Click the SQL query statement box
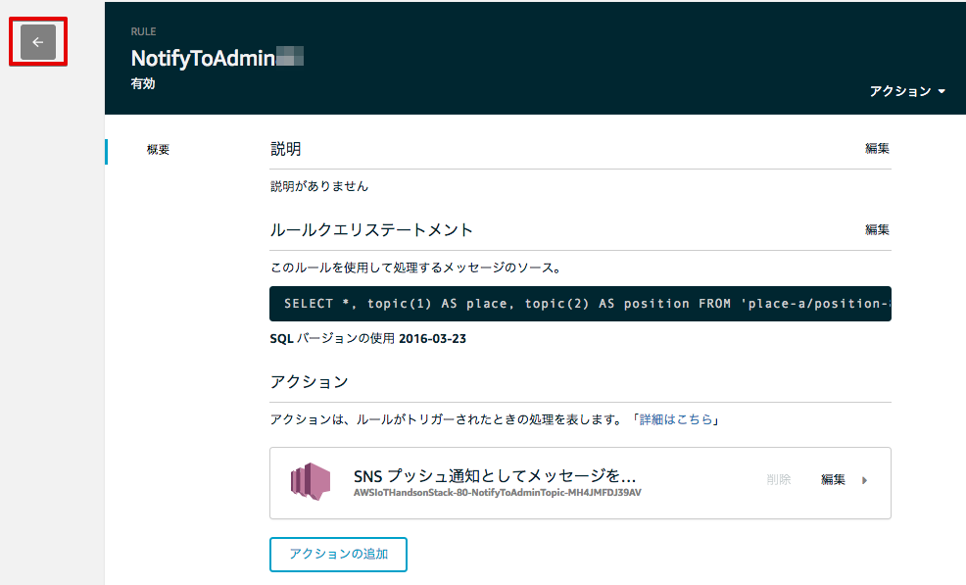The width and height of the screenshot is (966, 585). click(x=580, y=304)
